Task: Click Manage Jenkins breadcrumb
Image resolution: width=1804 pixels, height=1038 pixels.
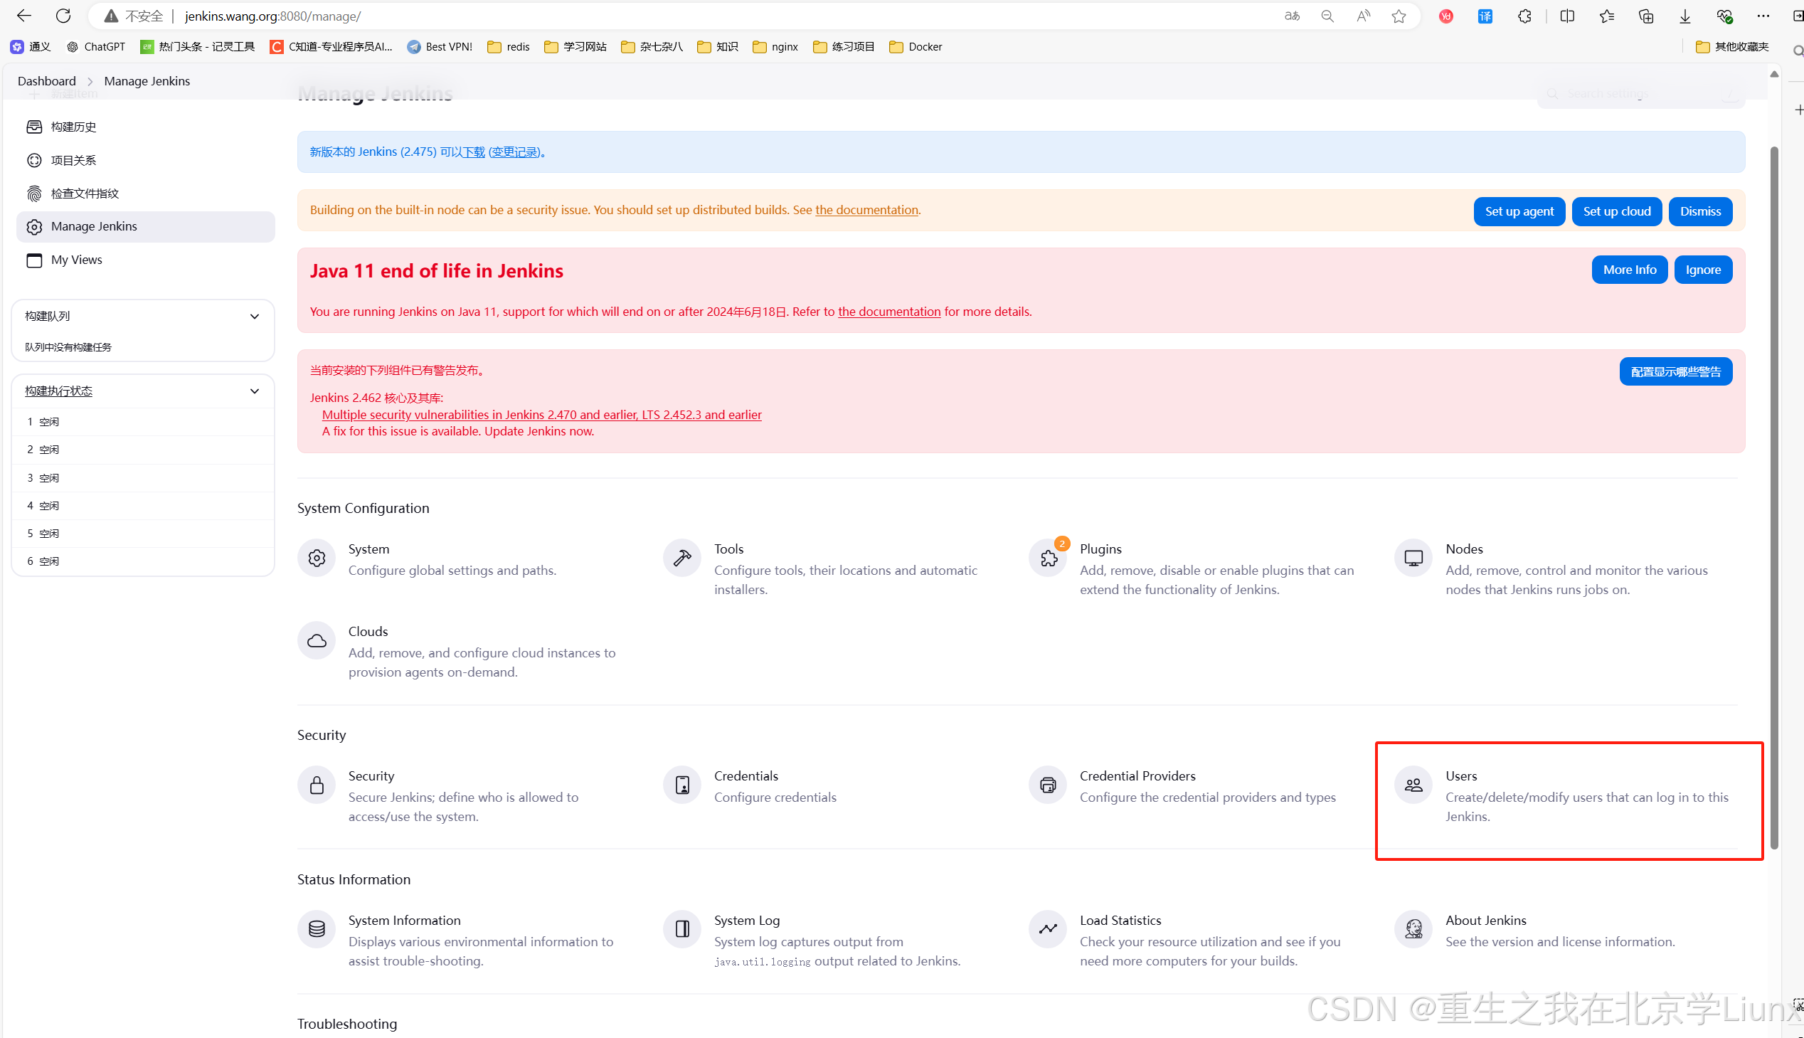Action: coord(147,81)
